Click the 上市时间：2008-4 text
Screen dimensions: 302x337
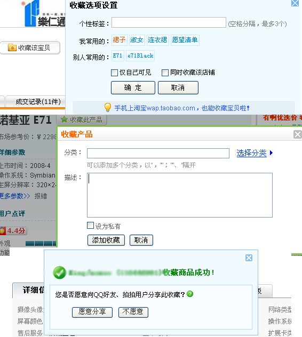click(x=25, y=166)
